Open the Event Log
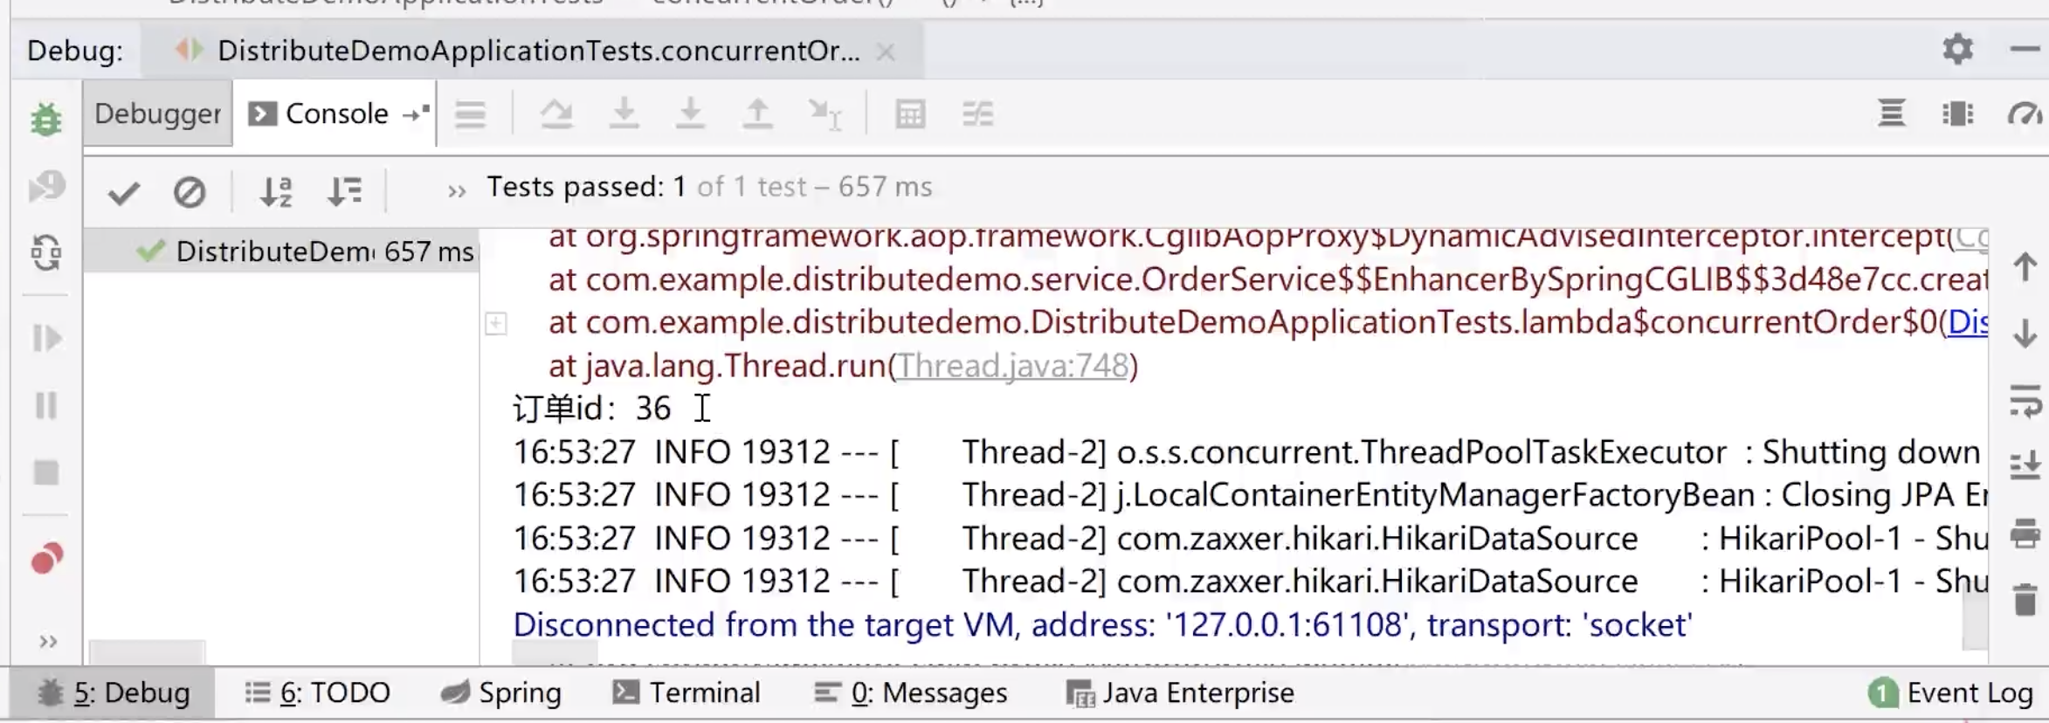Viewport: 2049px width, 723px height. pos(1952,693)
